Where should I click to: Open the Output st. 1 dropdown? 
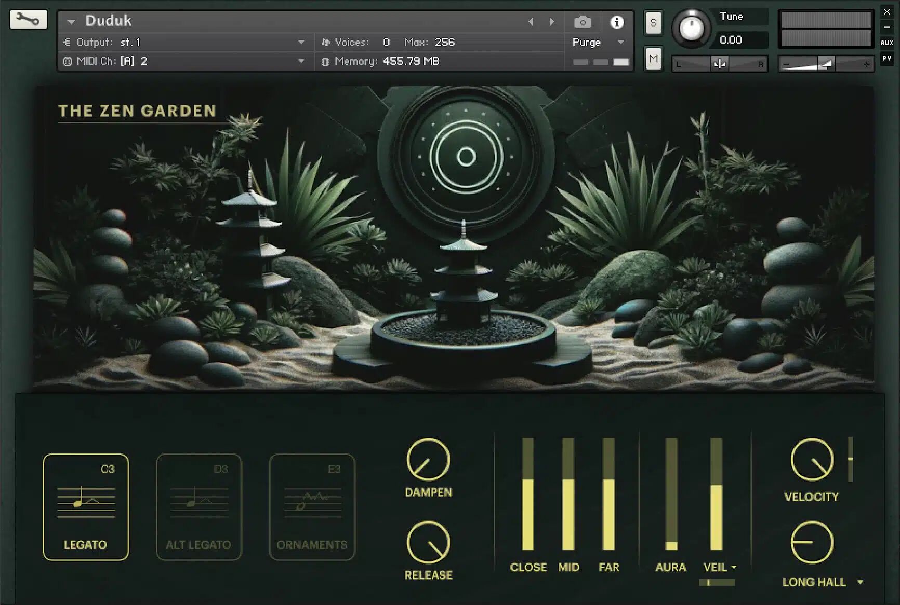coord(301,42)
